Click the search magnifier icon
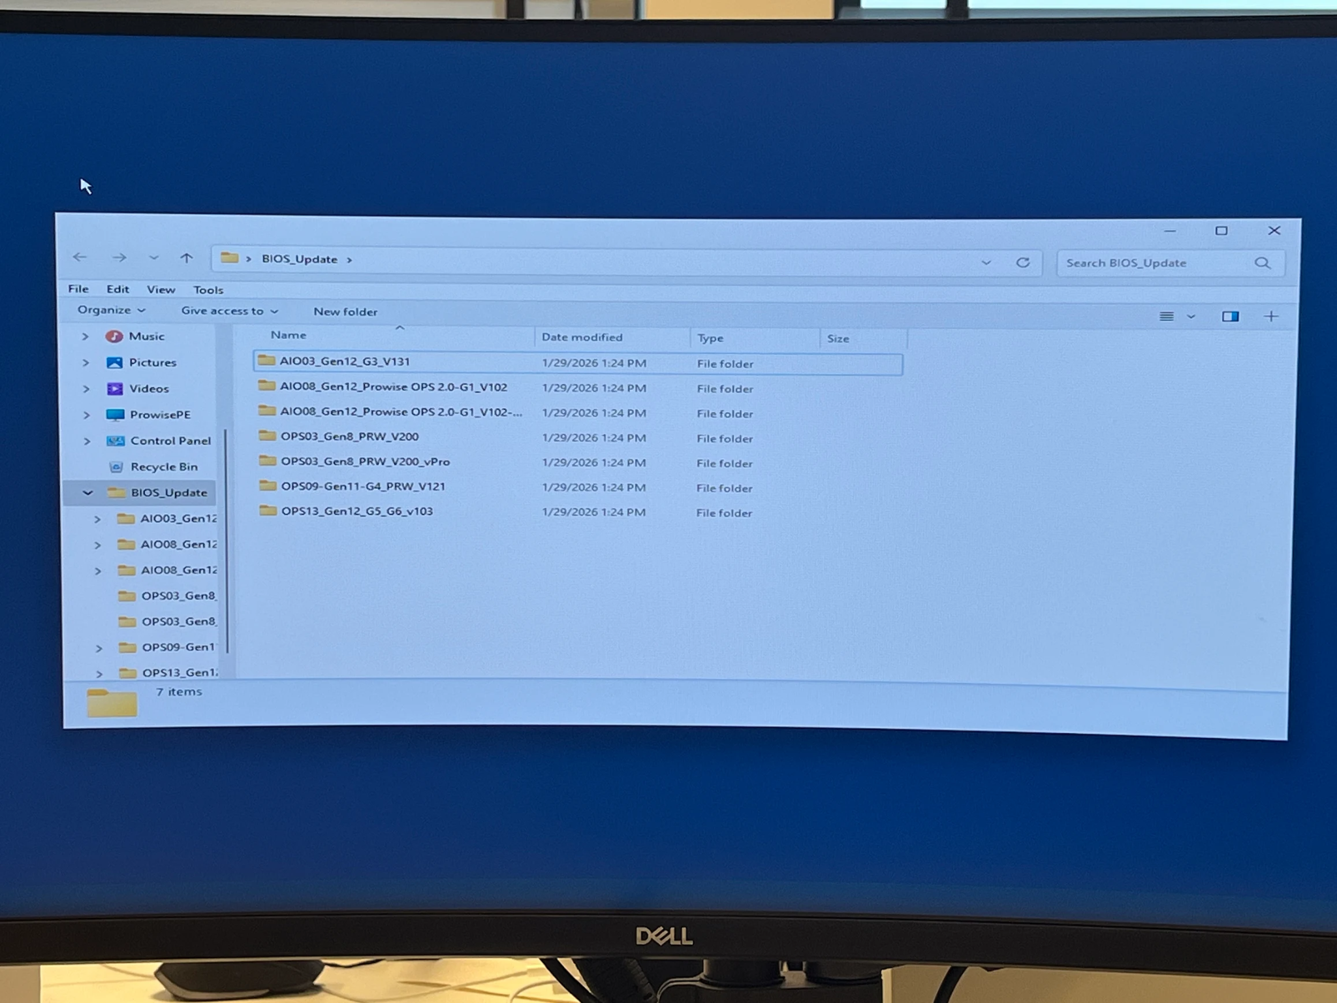Screen dimensions: 1337x1003 coord(1262,263)
